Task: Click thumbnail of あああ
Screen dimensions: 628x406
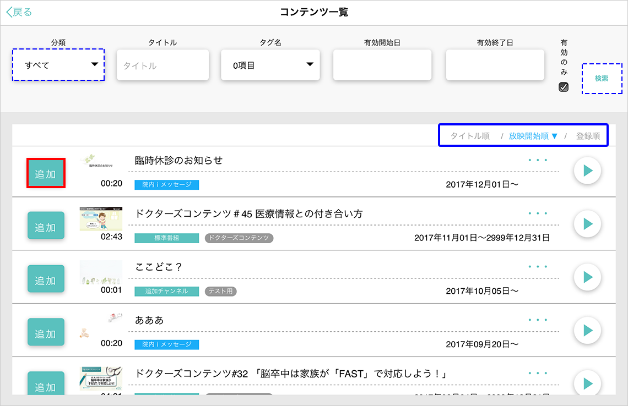Action: 101,325
